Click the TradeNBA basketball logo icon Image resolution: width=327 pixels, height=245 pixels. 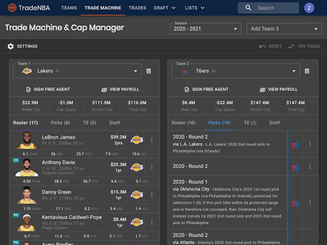coord(12,8)
